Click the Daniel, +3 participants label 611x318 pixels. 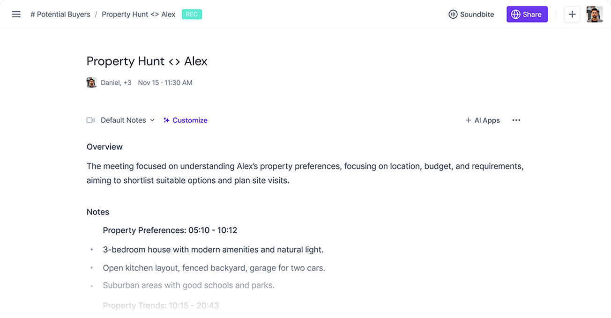click(x=116, y=83)
